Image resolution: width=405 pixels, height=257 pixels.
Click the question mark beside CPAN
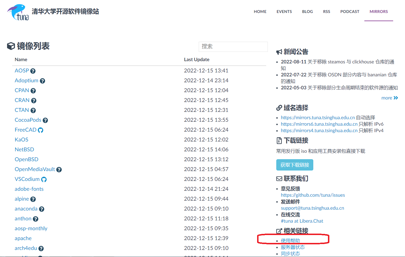click(x=33, y=91)
